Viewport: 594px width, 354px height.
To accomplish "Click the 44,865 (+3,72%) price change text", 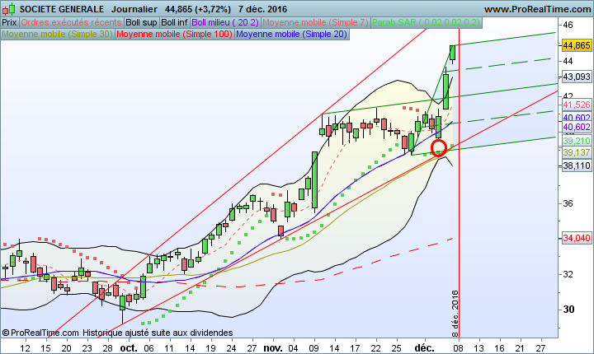I will [198, 9].
